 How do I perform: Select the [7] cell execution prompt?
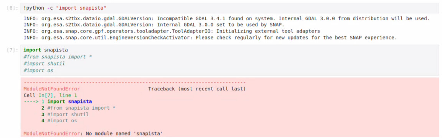[x=12, y=50]
